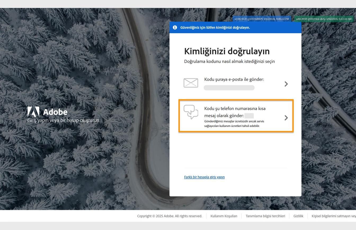Select the masked phone number field

pyautogui.click(x=249, y=116)
